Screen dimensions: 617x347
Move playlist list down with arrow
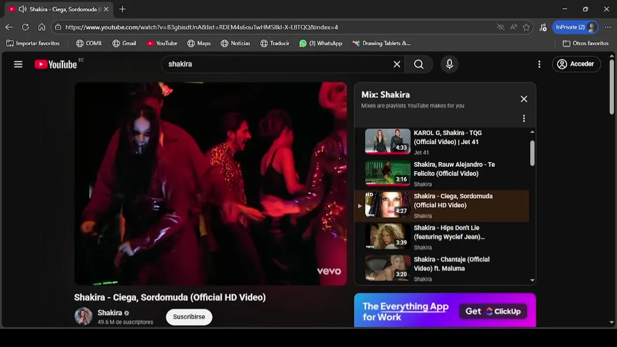click(532, 280)
